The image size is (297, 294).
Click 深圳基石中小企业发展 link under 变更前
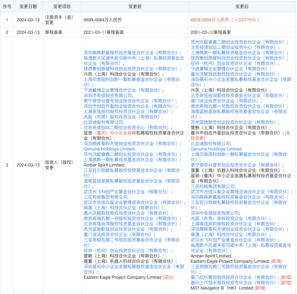(134, 269)
